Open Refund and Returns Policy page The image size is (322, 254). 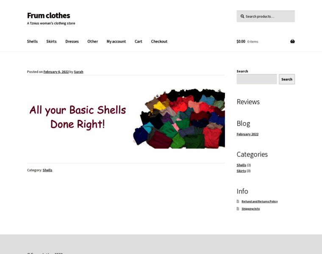(260, 202)
